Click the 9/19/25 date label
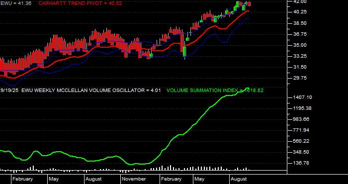Screen dimensions: 348x184 tap(9, 91)
